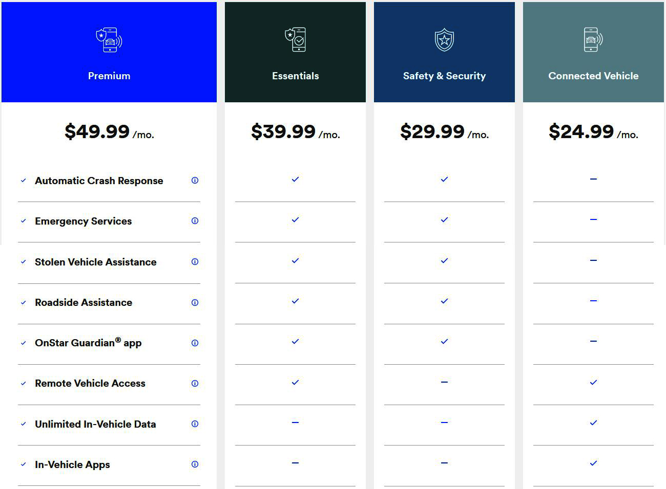Click the $49.99 per month Premium price
Screen dimensions: 666x489
point(109,132)
